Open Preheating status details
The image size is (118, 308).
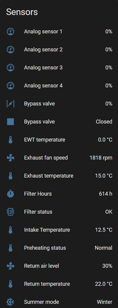[59, 248]
